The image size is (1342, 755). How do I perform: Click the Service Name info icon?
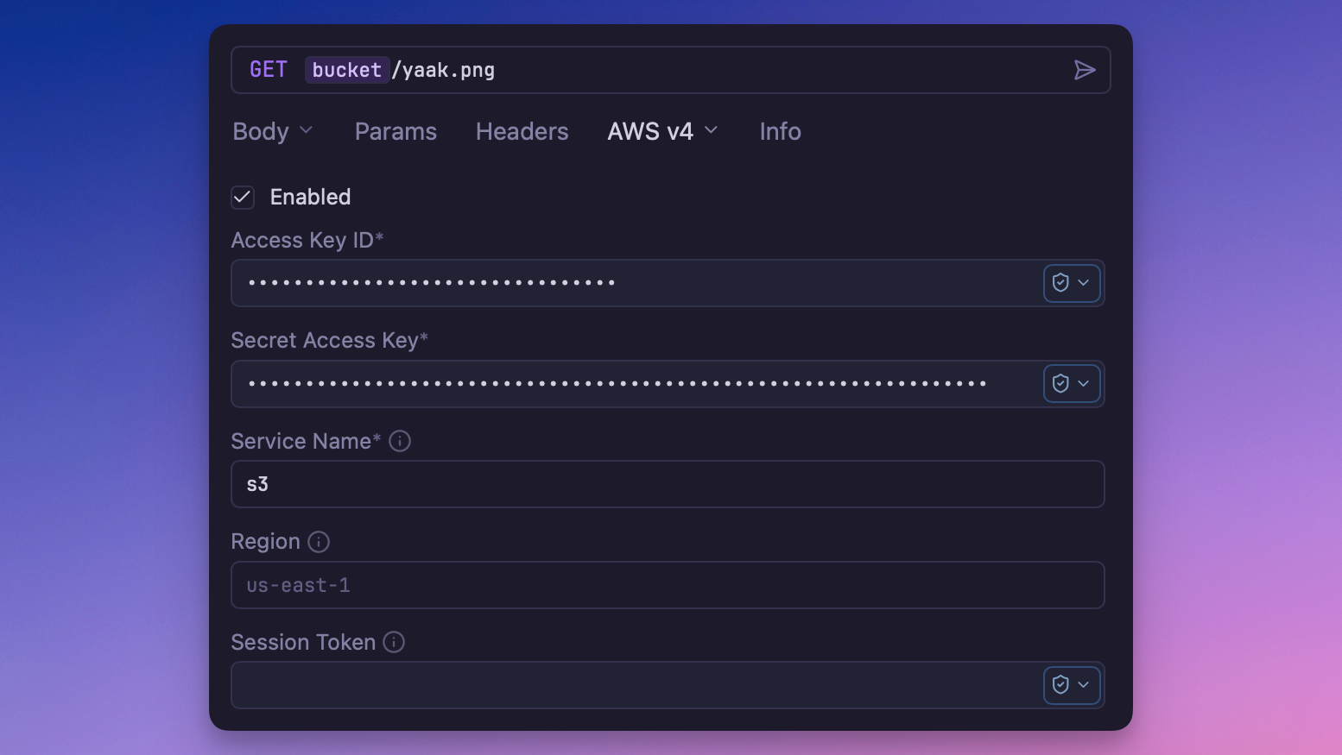[399, 441]
